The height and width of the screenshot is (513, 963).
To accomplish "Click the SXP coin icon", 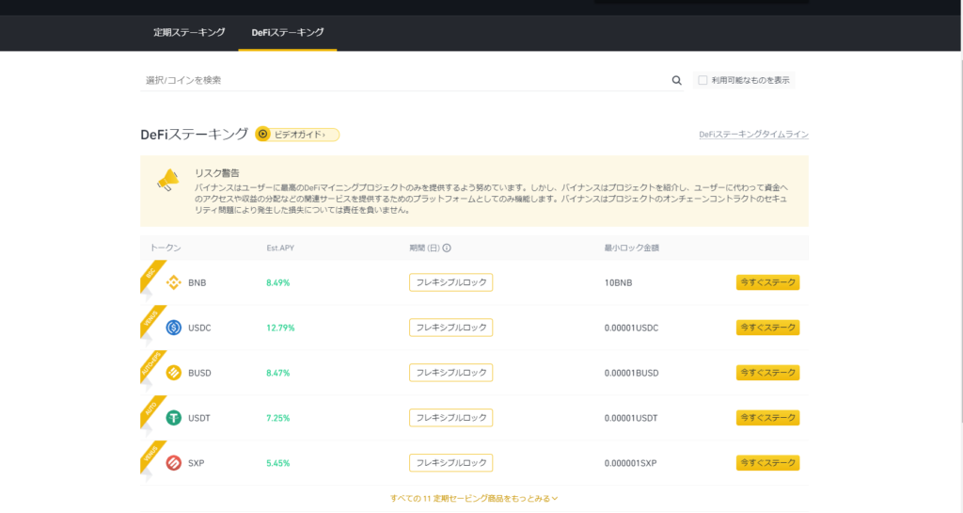I will coord(174,462).
